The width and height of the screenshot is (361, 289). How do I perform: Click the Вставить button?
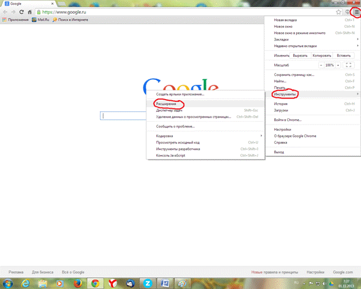pyautogui.click(x=344, y=56)
